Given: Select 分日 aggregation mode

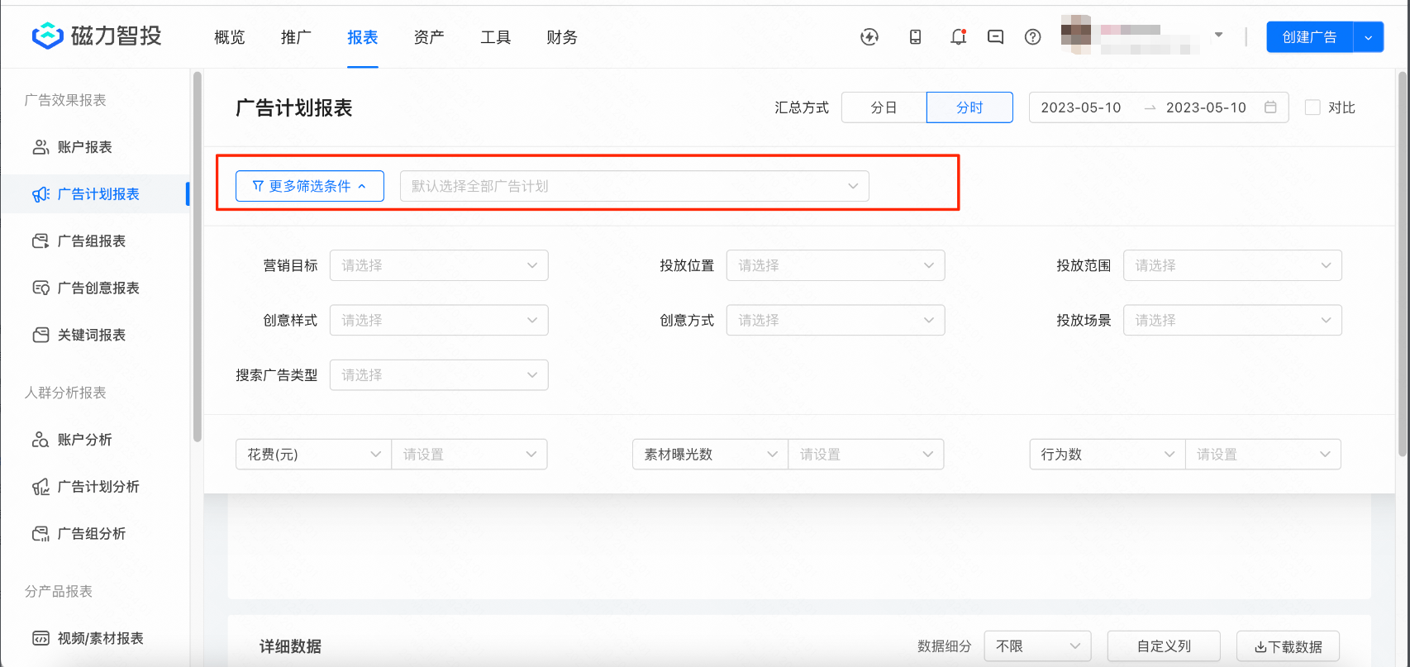Looking at the screenshot, I should 884,107.
